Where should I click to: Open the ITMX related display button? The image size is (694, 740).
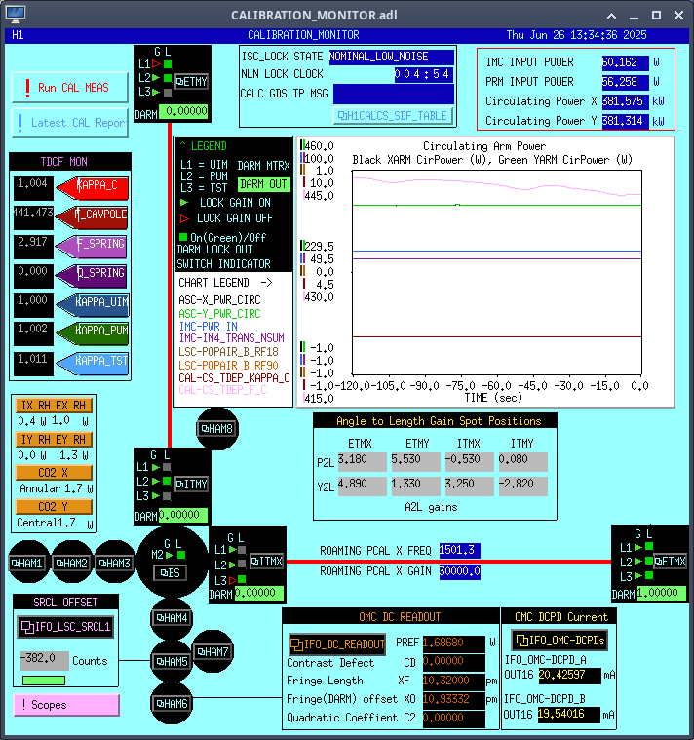tap(266, 562)
